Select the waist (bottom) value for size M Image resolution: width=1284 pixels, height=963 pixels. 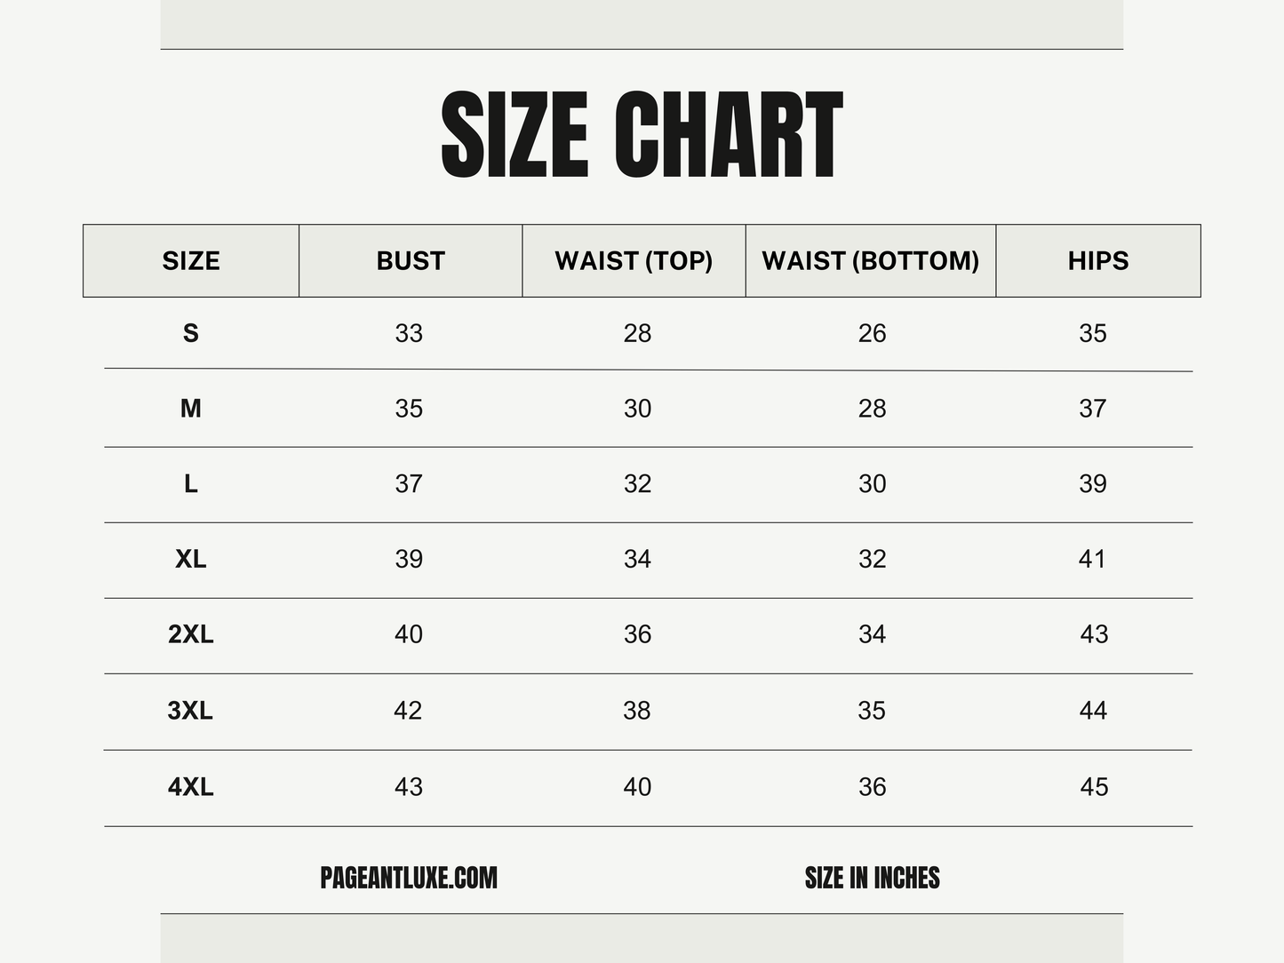coord(872,409)
